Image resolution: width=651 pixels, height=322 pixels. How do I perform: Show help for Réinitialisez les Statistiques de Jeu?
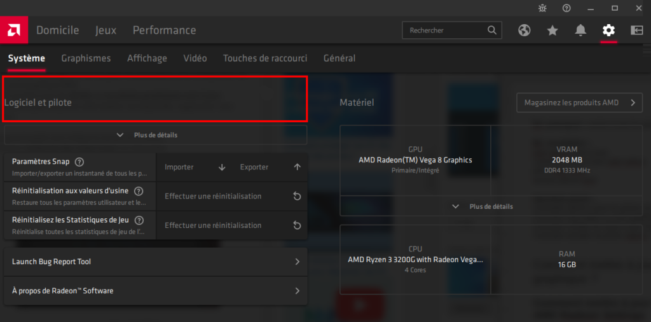pyautogui.click(x=139, y=220)
